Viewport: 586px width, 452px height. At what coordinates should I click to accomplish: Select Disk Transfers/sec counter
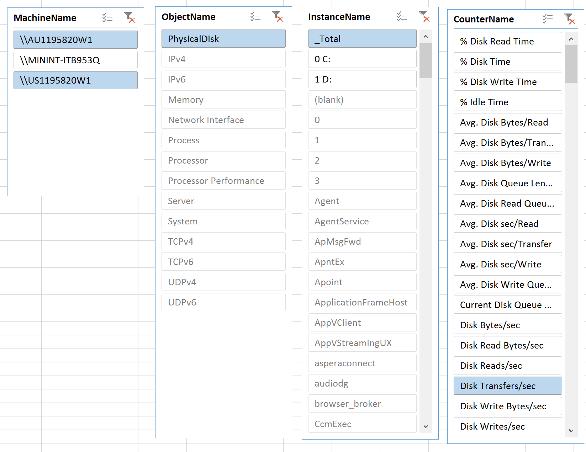(508, 385)
